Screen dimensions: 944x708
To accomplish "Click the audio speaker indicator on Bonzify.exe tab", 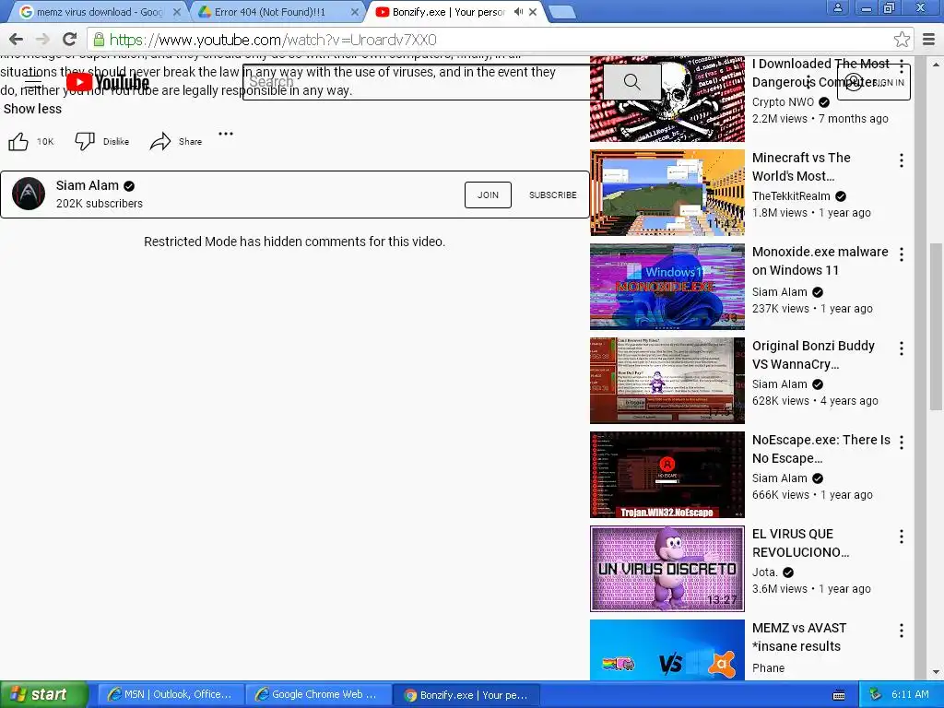I will pyautogui.click(x=518, y=12).
